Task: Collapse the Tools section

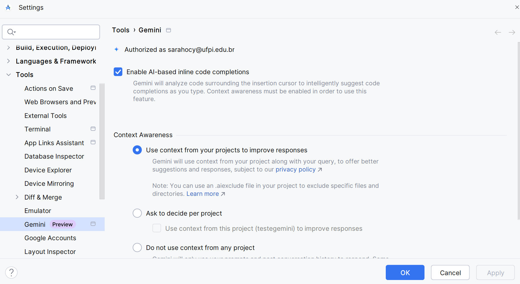Action: tap(9, 75)
